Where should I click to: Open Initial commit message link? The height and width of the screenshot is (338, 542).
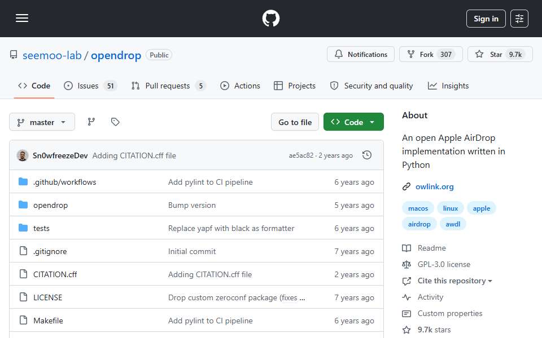click(192, 251)
